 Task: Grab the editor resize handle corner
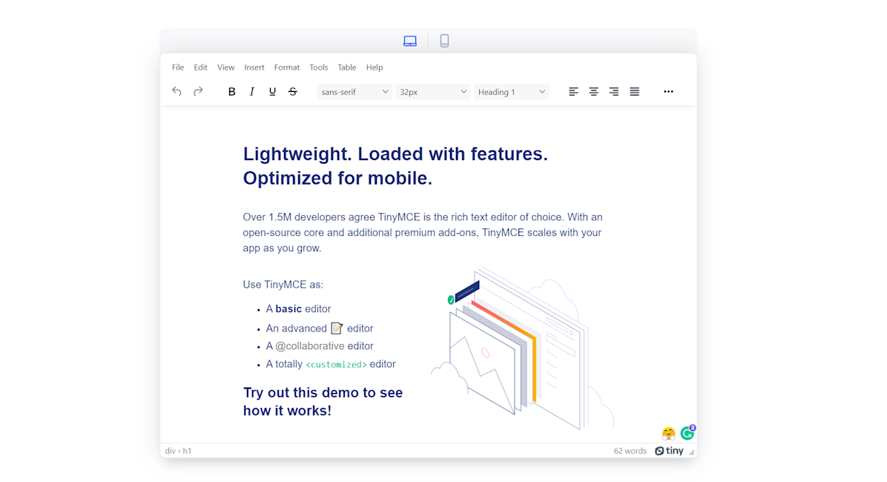pyautogui.click(x=692, y=452)
